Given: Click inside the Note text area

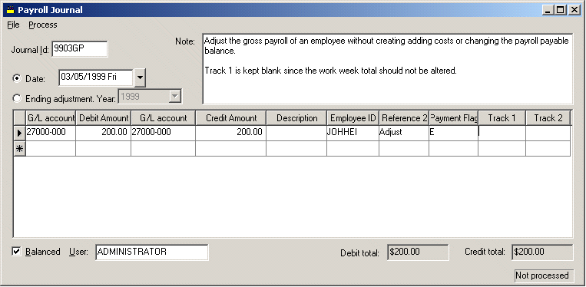Looking at the screenshot, I should (387, 69).
